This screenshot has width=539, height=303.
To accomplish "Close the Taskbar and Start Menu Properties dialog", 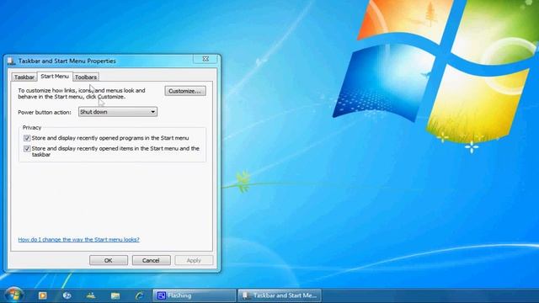I will coord(205,59).
